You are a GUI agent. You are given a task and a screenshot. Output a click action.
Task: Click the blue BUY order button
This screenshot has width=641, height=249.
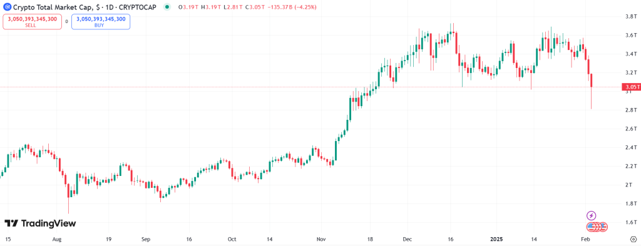[101, 22]
